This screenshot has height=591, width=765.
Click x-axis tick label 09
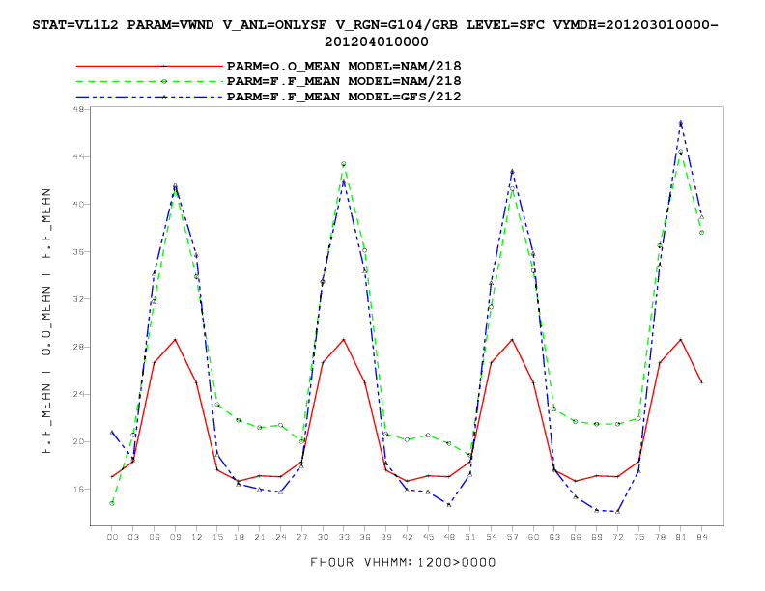(175, 537)
